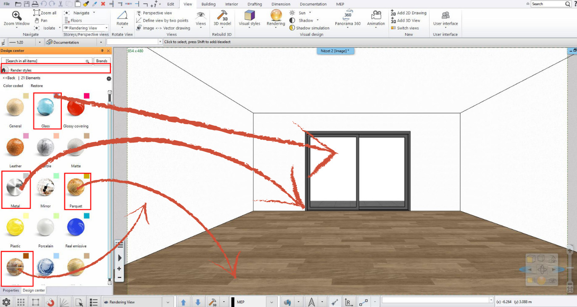Viewport: 577px width, 307px height.
Task: Click the Nézet 2 [Image] view tab
Action: (x=335, y=51)
